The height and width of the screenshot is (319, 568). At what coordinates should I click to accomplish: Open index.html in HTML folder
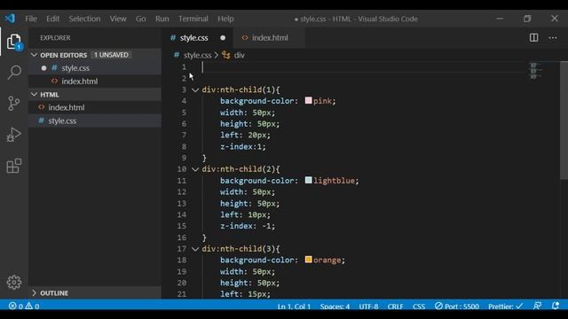coord(95,107)
